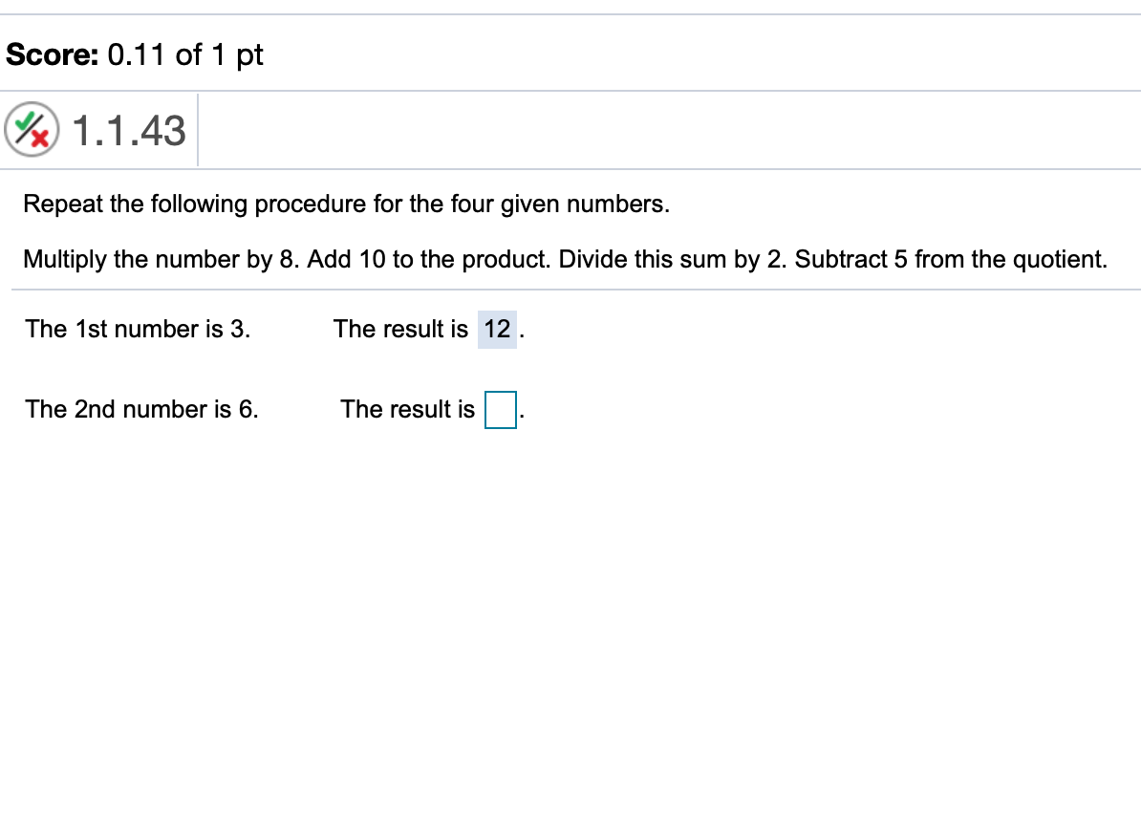Click "The 2nd number is 6." text
Image resolution: width=1141 pixels, height=818 pixels.
click(x=142, y=410)
